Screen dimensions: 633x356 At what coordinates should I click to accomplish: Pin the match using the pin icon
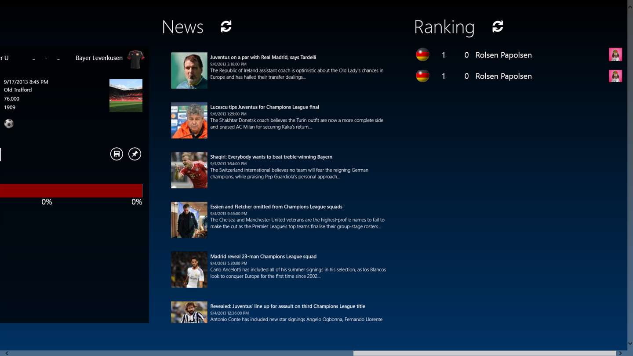[135, 154]
